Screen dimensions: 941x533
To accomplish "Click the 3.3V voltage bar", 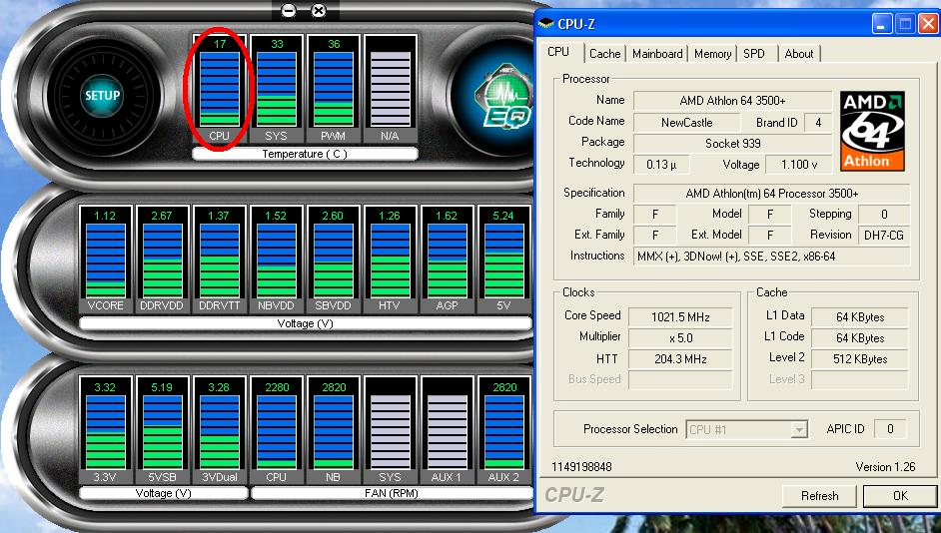I will click(x=105, y=430).
